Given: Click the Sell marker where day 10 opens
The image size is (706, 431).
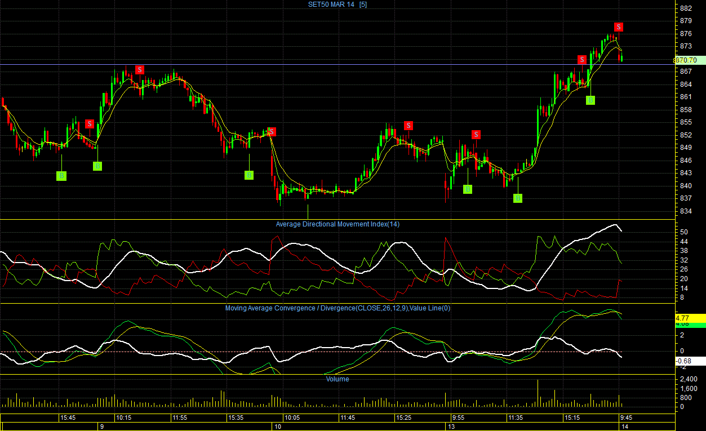Looking at the screenshot, I should click(x=272, y=131).
